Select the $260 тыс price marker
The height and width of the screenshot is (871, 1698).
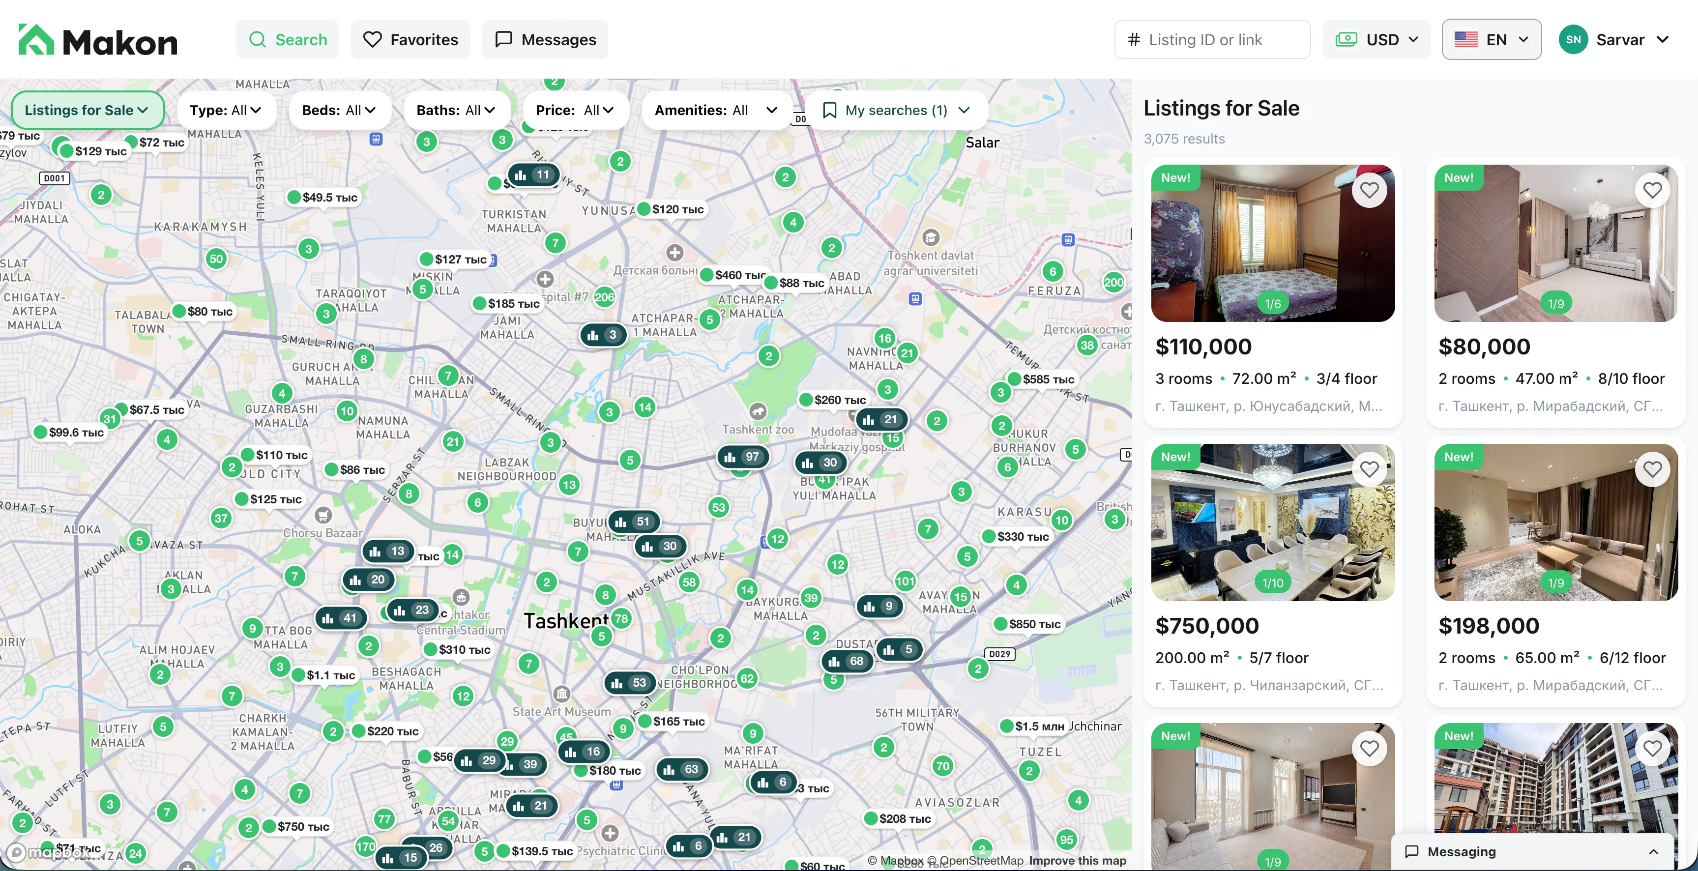pos(834,400)
